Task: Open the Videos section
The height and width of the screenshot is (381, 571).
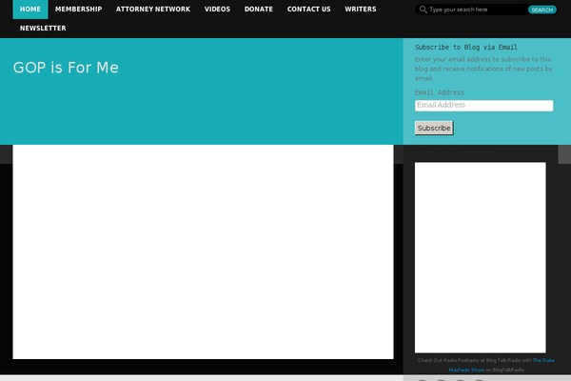Action: click(x=217, y=10)
